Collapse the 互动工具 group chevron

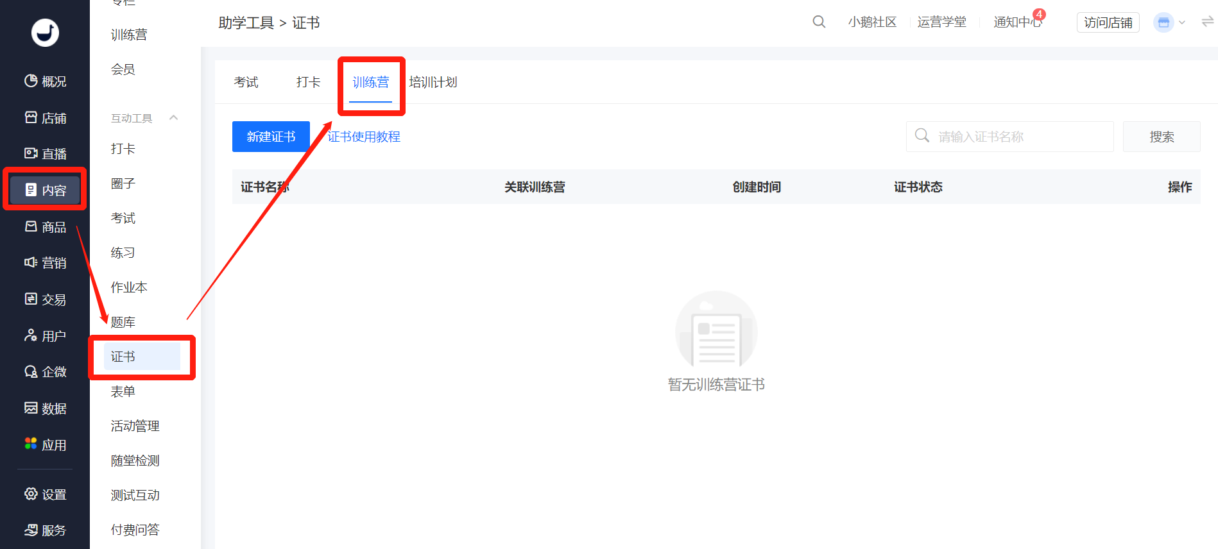[173, 118]
